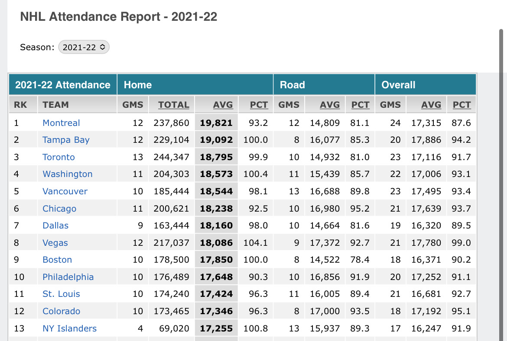Sort by Road PCT column header
This screenshot has width=507, height=341.
click(x=360, y=105)
